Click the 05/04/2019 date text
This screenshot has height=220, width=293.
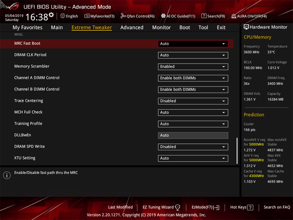(14, 15)
